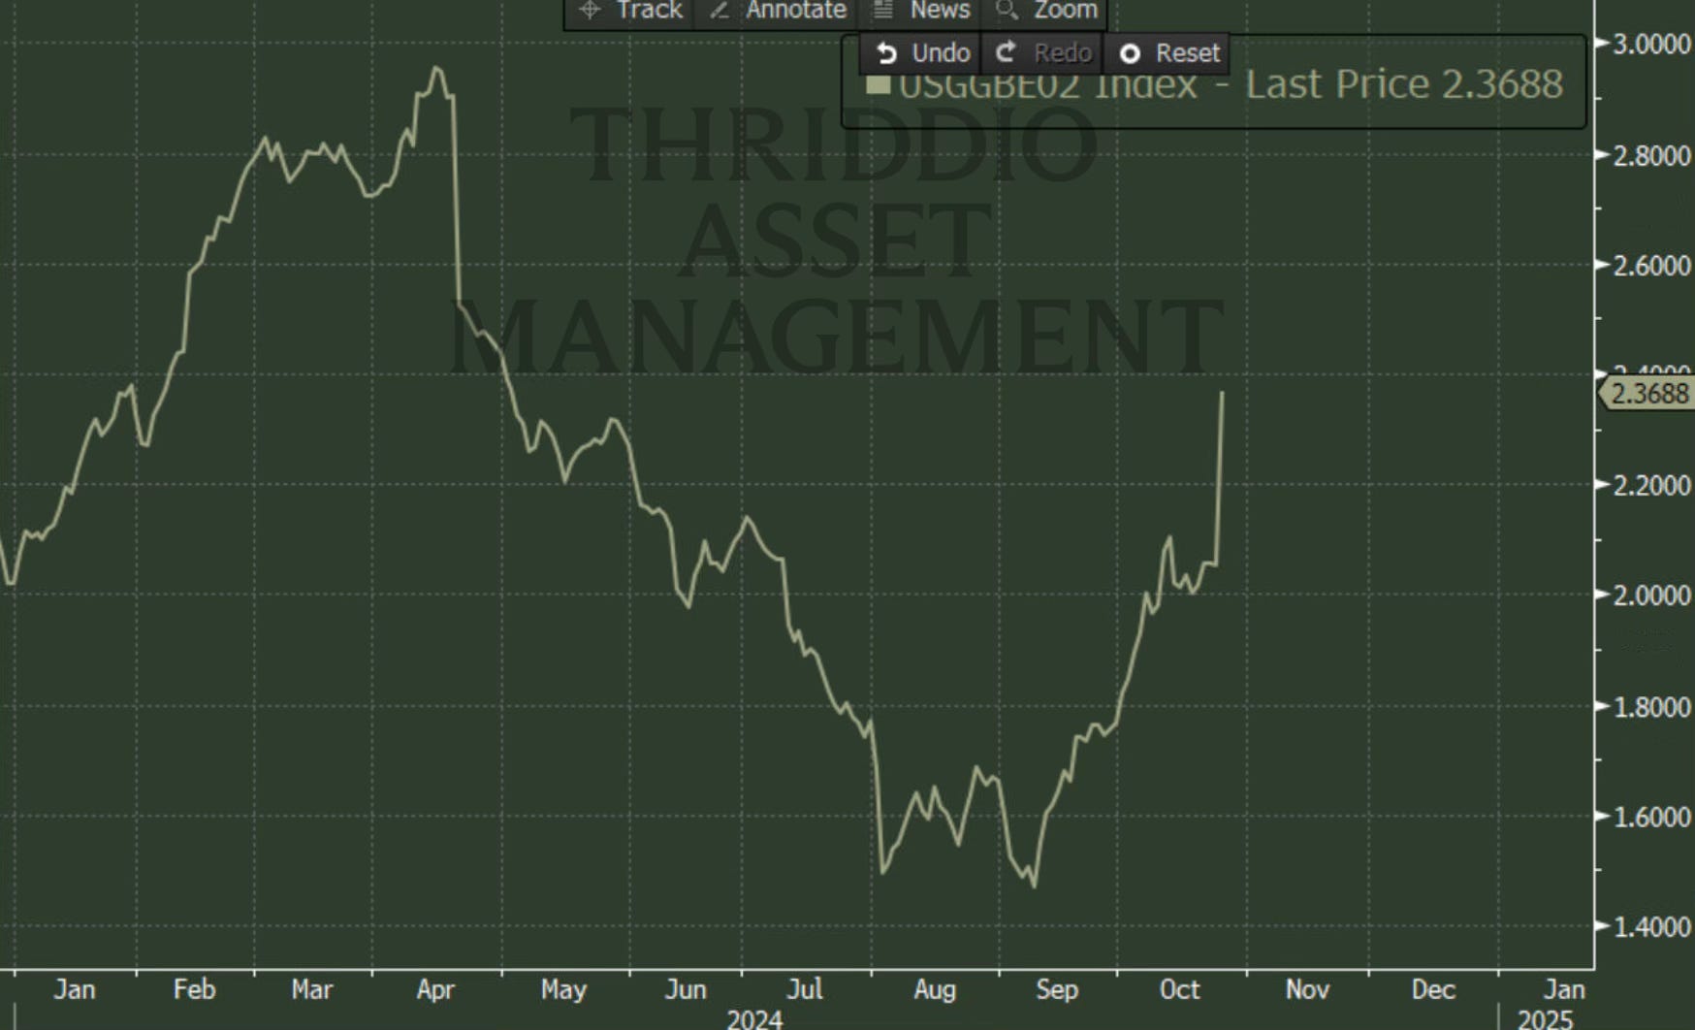Image resolution: width=1695 pixels, height=1030 pixels.
Task: Click the Reset button text
Action: pyautogui.click(x=1188, y=52)
